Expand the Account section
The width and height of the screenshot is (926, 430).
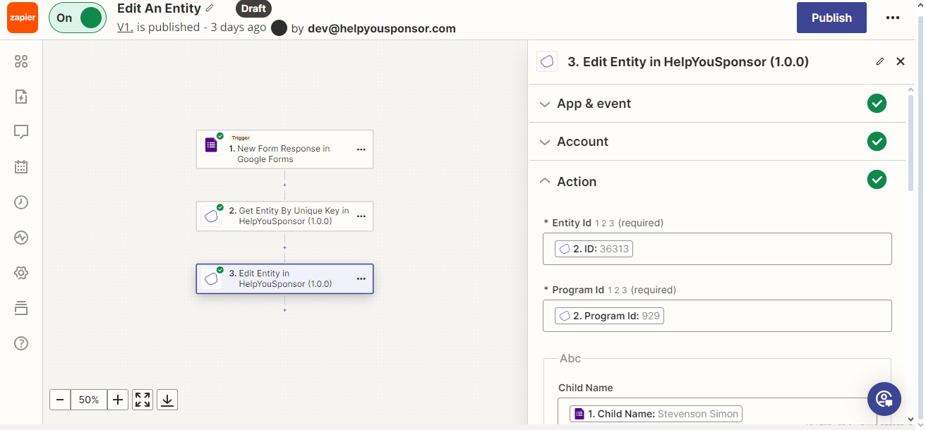tap(717, 142)
